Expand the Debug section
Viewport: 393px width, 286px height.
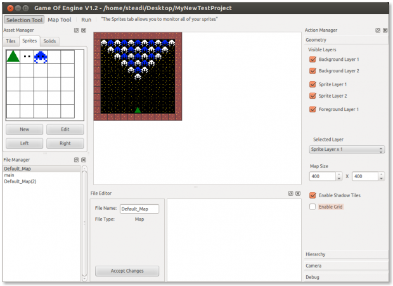pos(346,278)
